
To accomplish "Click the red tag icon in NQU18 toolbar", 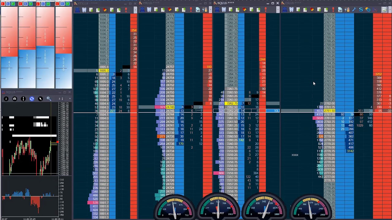I will (x=245, y=10).
